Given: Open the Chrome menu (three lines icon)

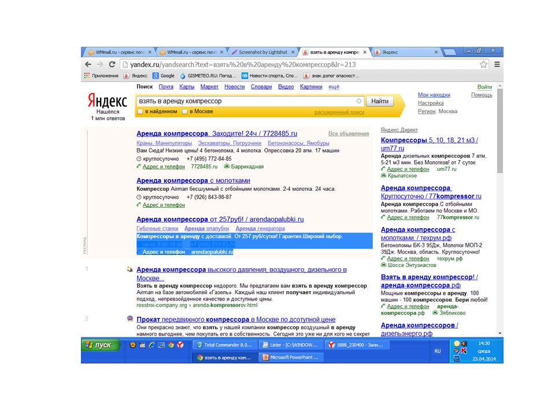Looking at the screenshot, I should [497, 64].
